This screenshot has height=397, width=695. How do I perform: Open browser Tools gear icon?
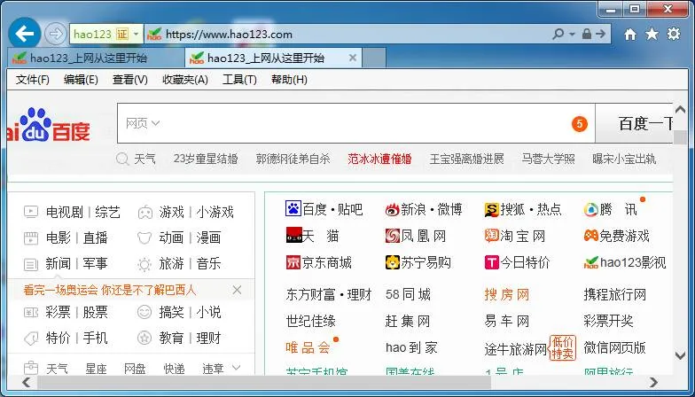[674, 34]
